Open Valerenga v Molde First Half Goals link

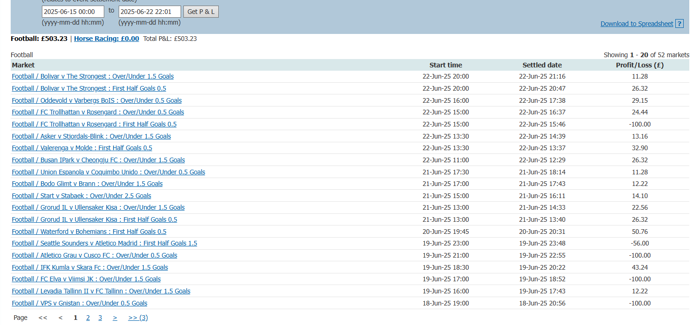point(82,148)
